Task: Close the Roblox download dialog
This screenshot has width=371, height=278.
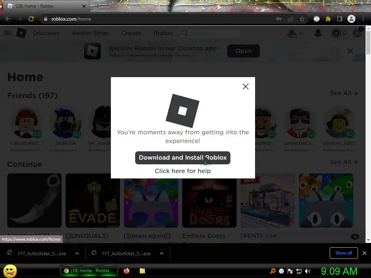Action: [246, 87]
